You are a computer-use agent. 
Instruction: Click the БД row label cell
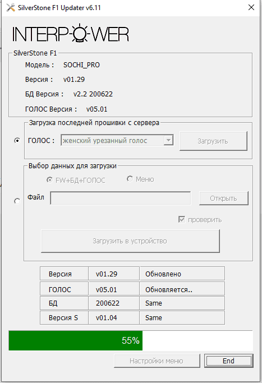click(64, 303)
